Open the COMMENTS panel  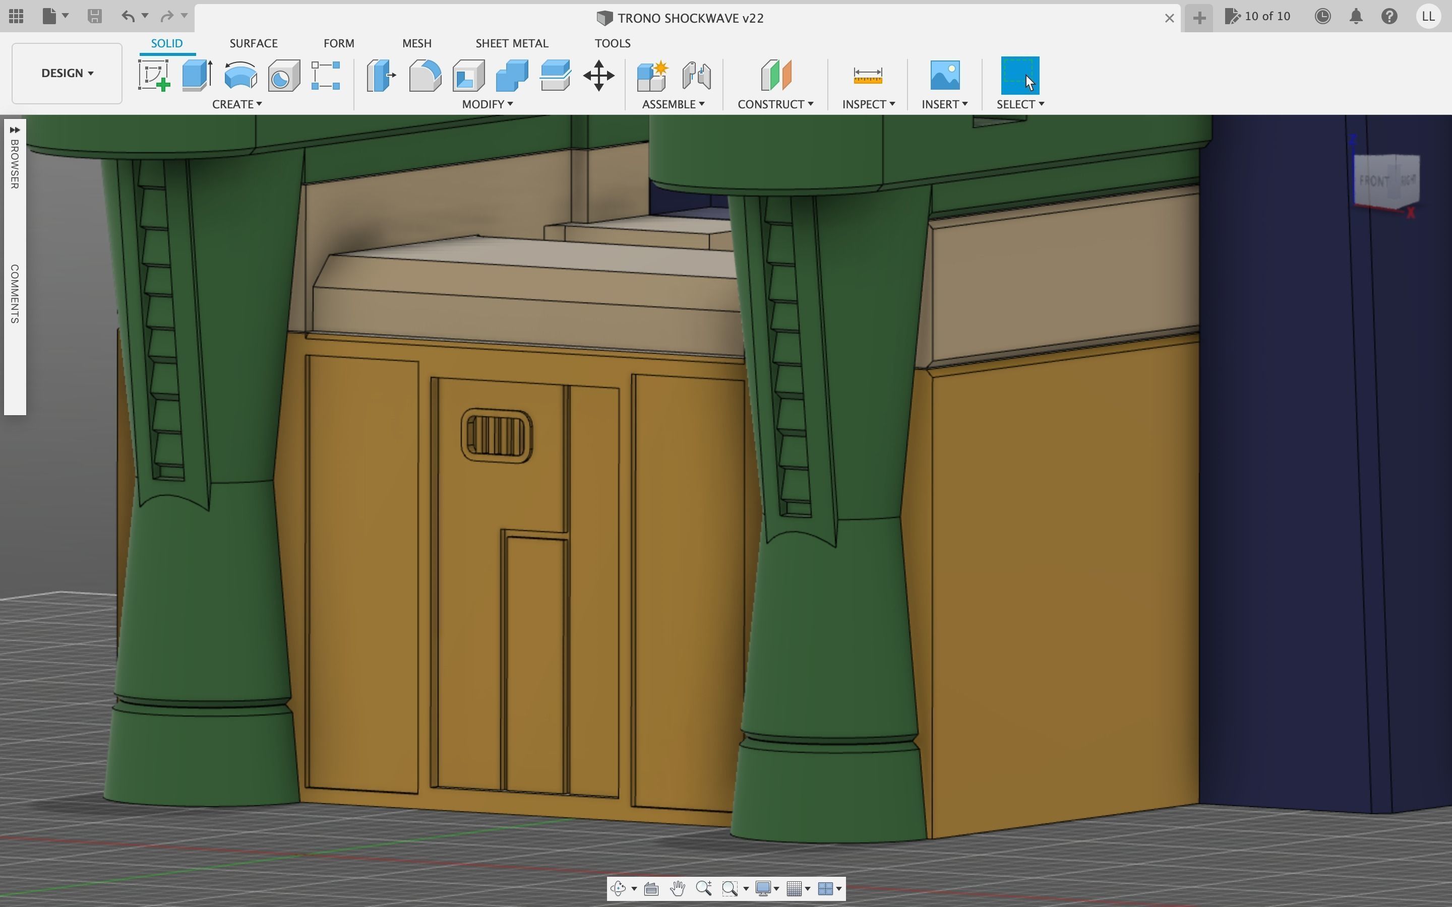click(15, 294)
